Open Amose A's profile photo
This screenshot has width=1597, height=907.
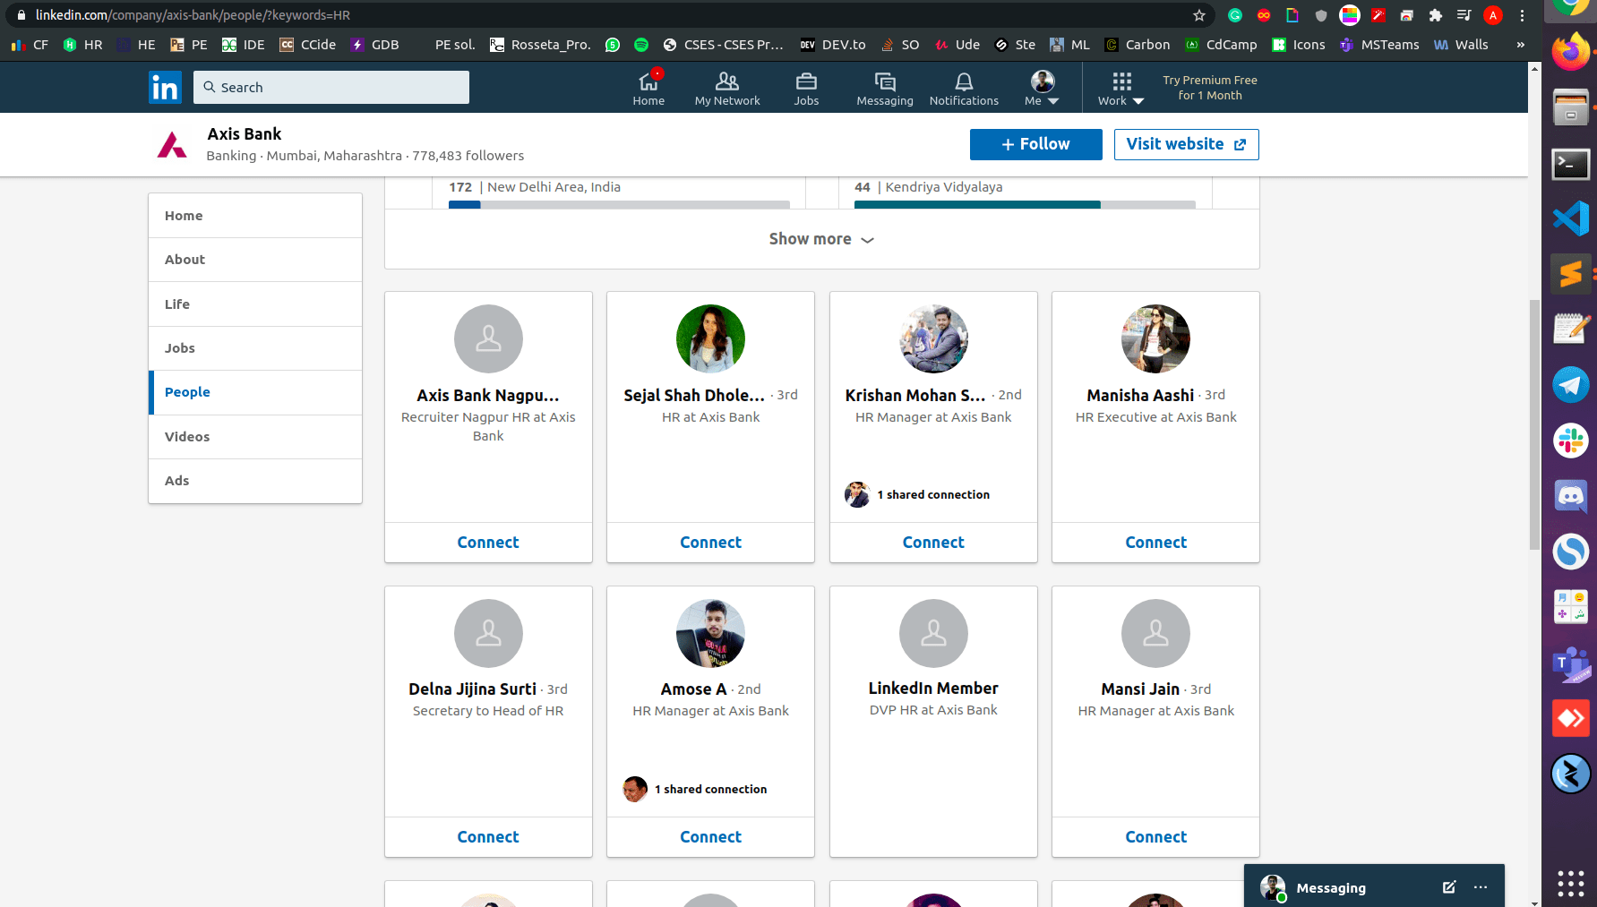click(710, 633)
